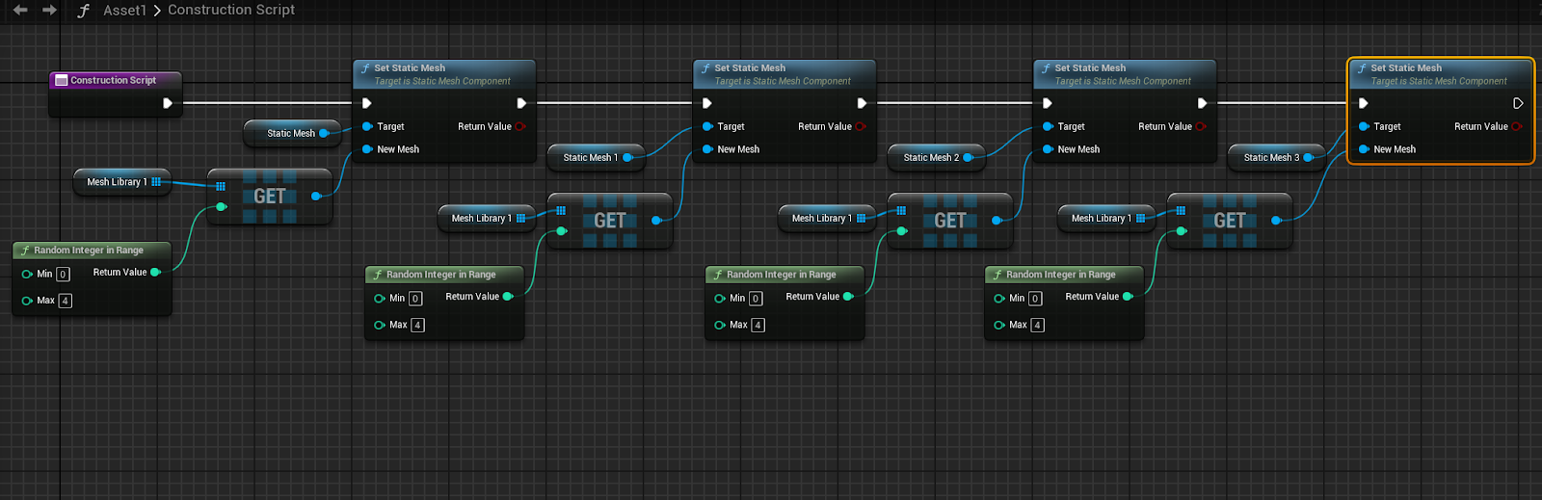Click the highlighted node's hollow exec output pin
The image size is (1542, 500).
[1518, 103]
